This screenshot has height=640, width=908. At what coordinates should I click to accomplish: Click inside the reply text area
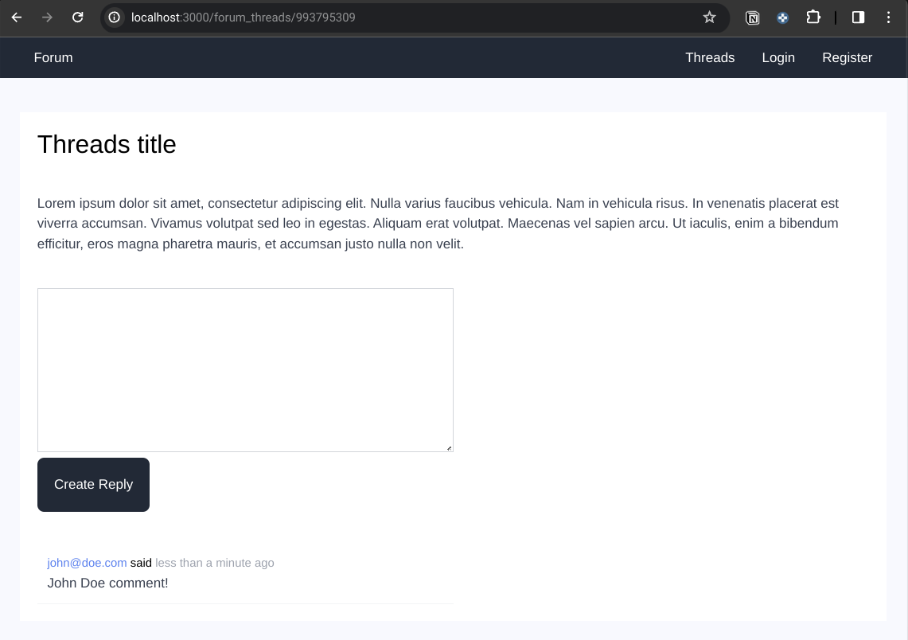245,369
